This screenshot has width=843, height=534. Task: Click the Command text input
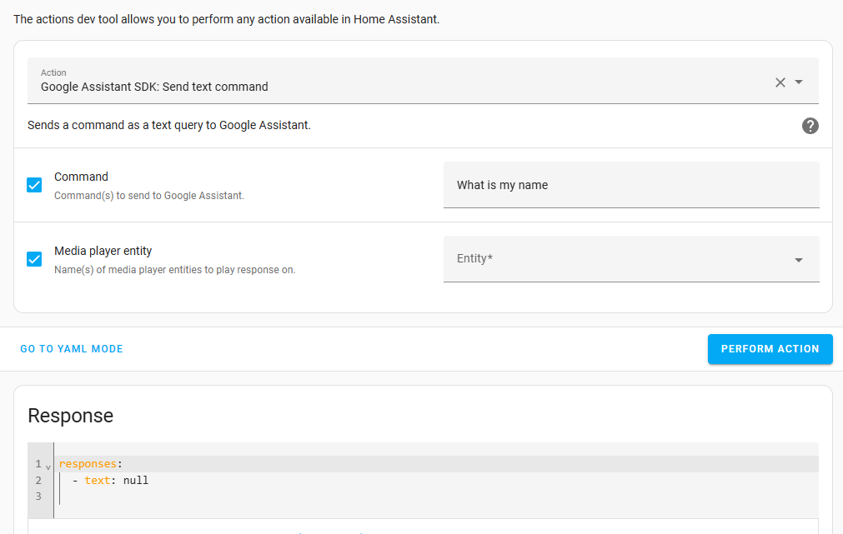coord(630,185)
